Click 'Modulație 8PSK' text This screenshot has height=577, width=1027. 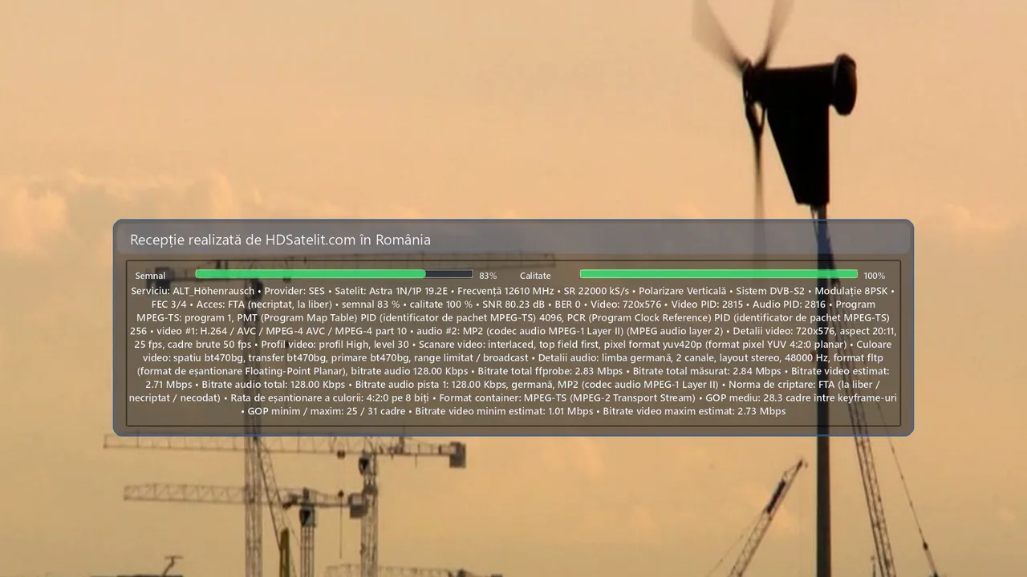pos(851,291)
